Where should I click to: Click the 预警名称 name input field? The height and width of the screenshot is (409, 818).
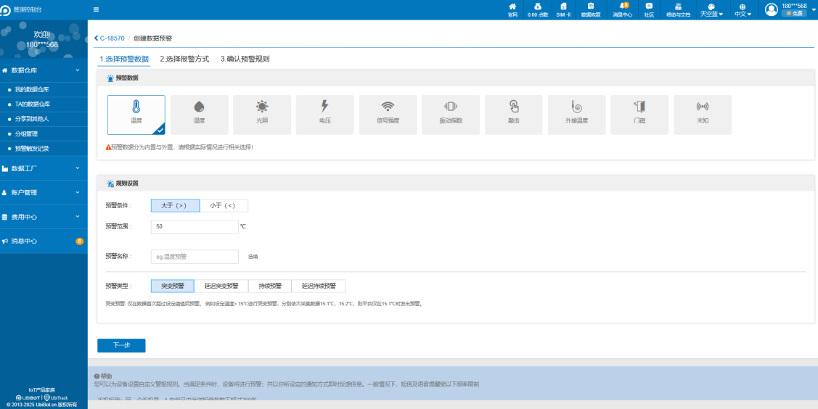pyautogui.click(x=195, y=257)
